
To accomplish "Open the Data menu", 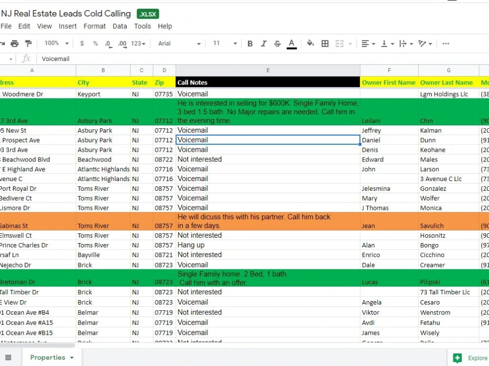I will 119,26.
